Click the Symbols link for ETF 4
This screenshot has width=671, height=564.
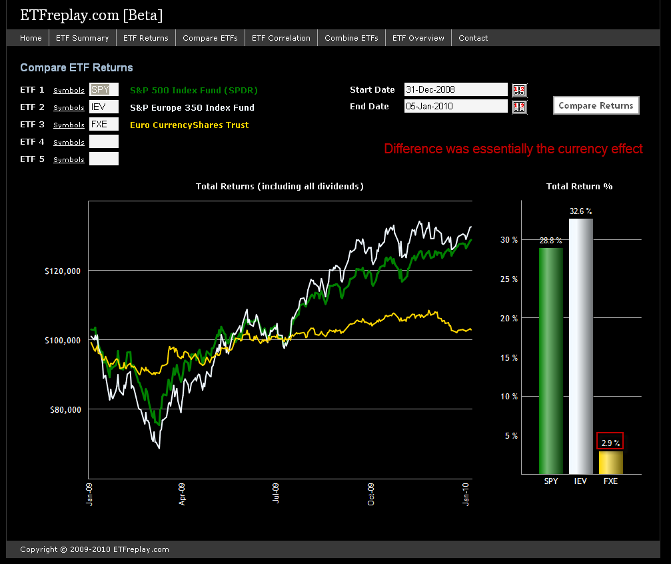[69, 143]
